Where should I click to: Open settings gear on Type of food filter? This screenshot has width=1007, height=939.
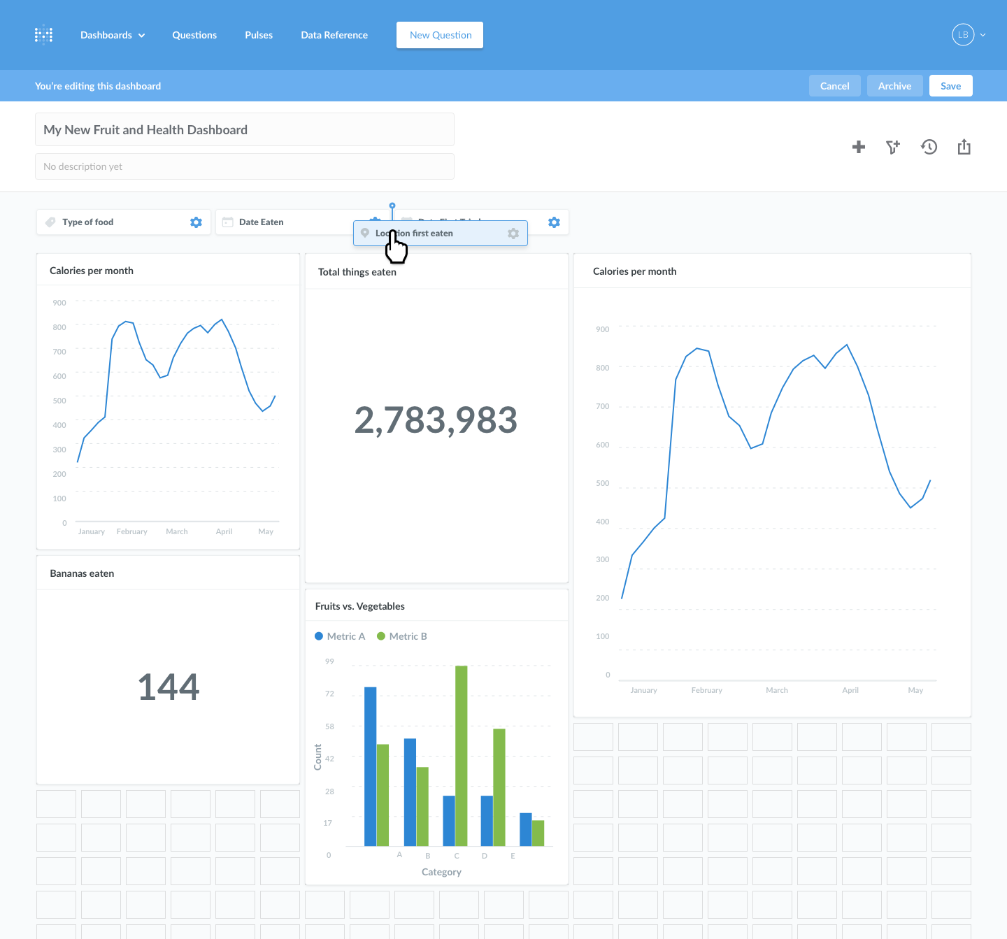pyautogui.click(x=196, y=222)
